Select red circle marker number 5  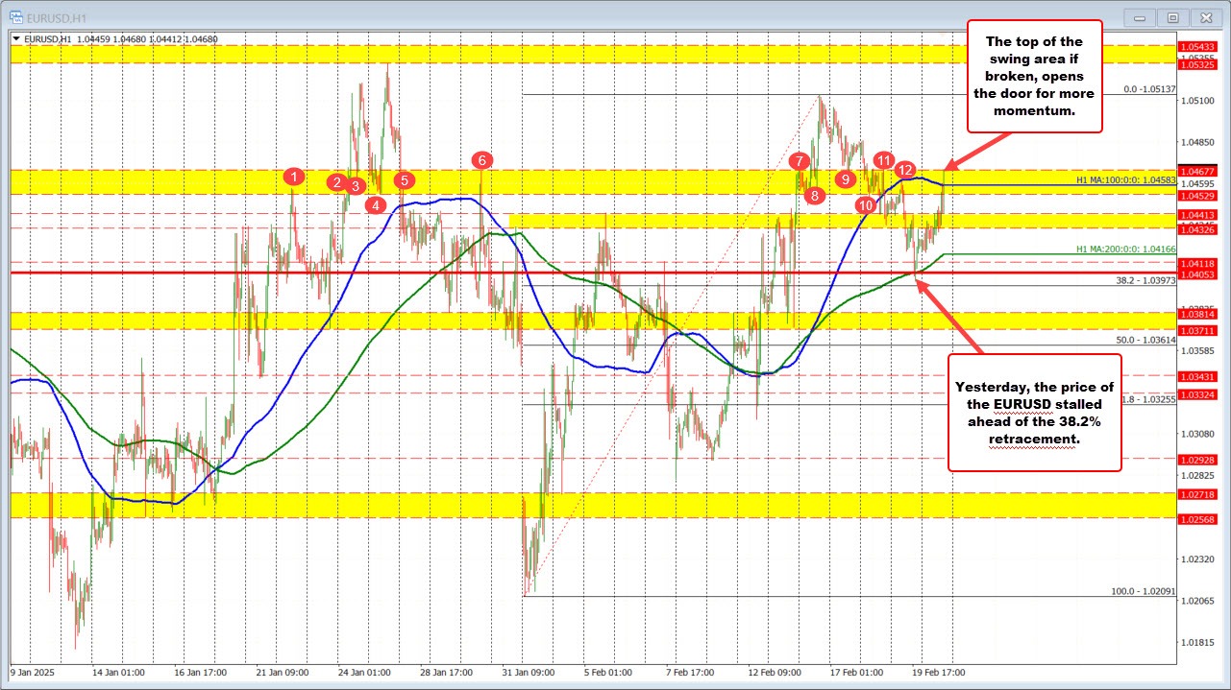pos(404,179)
